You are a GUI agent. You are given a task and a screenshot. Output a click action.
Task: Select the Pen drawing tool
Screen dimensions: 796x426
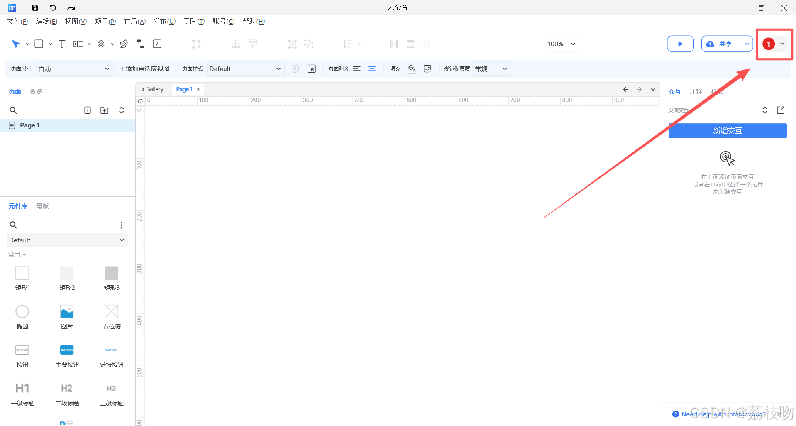coord(124,44)
